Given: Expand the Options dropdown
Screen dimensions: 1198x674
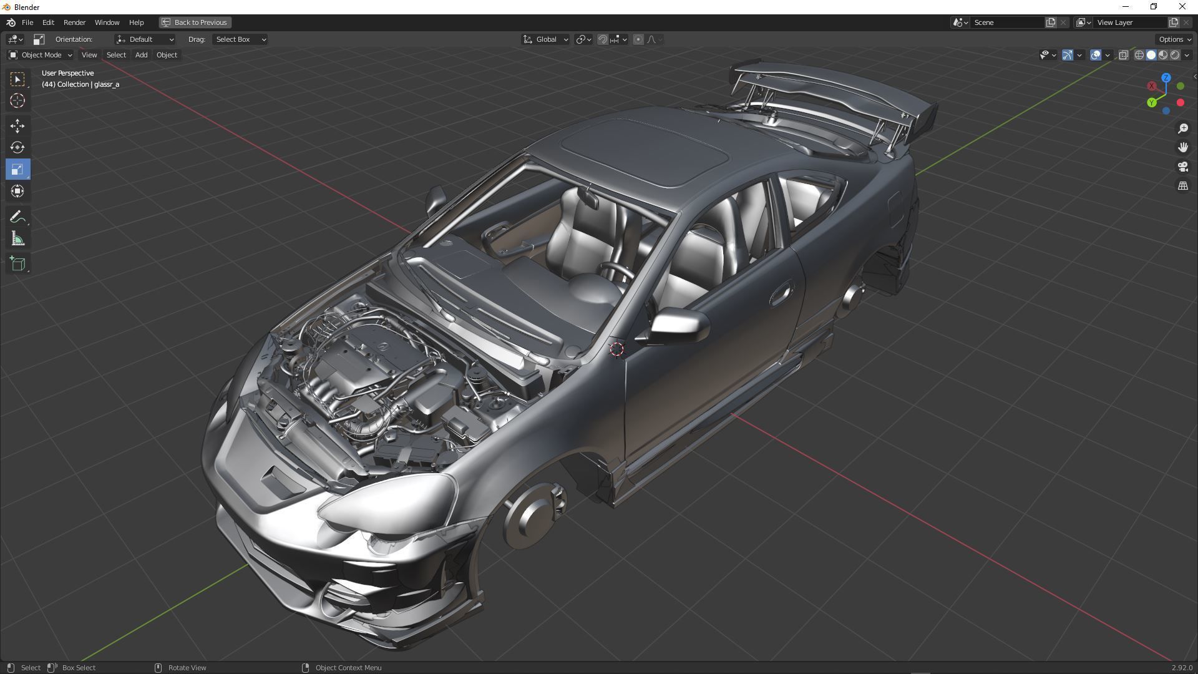Looking at the screenshot, I should tap(1175, 39).
